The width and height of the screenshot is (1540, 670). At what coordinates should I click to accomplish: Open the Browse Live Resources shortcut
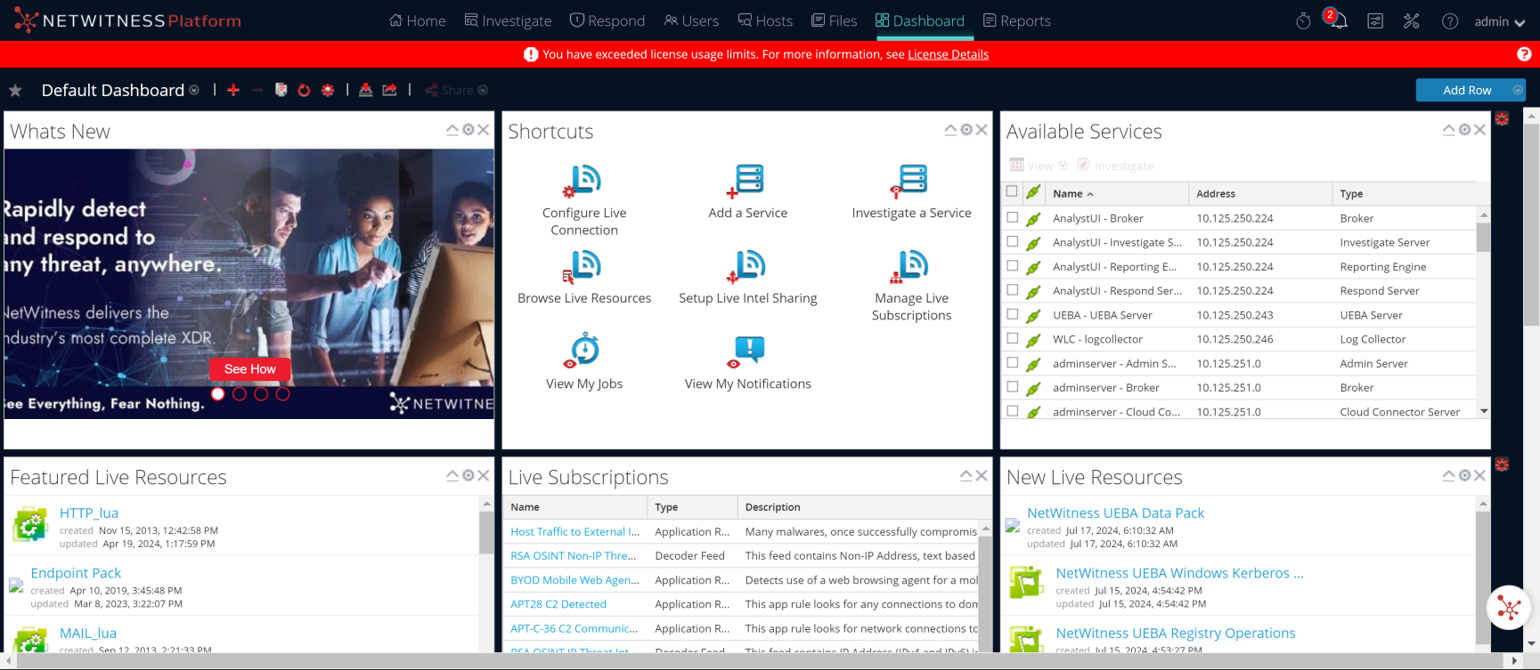[x=584, y=278]
